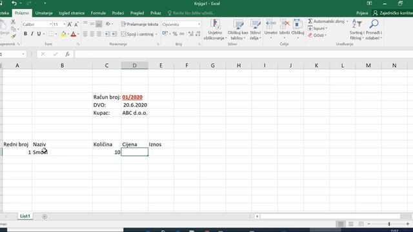Toggle Bold formatting
The width and height of the screenshot is (413, 232).
pos(25,34)
